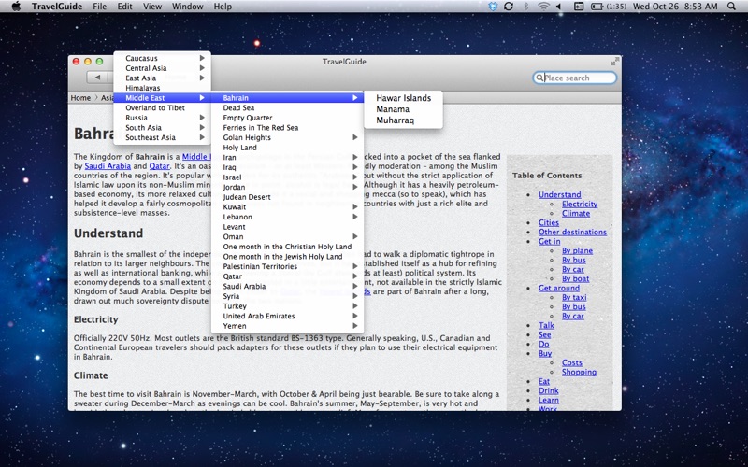Click the Dropbox menu bar icon

pos(494,7)
